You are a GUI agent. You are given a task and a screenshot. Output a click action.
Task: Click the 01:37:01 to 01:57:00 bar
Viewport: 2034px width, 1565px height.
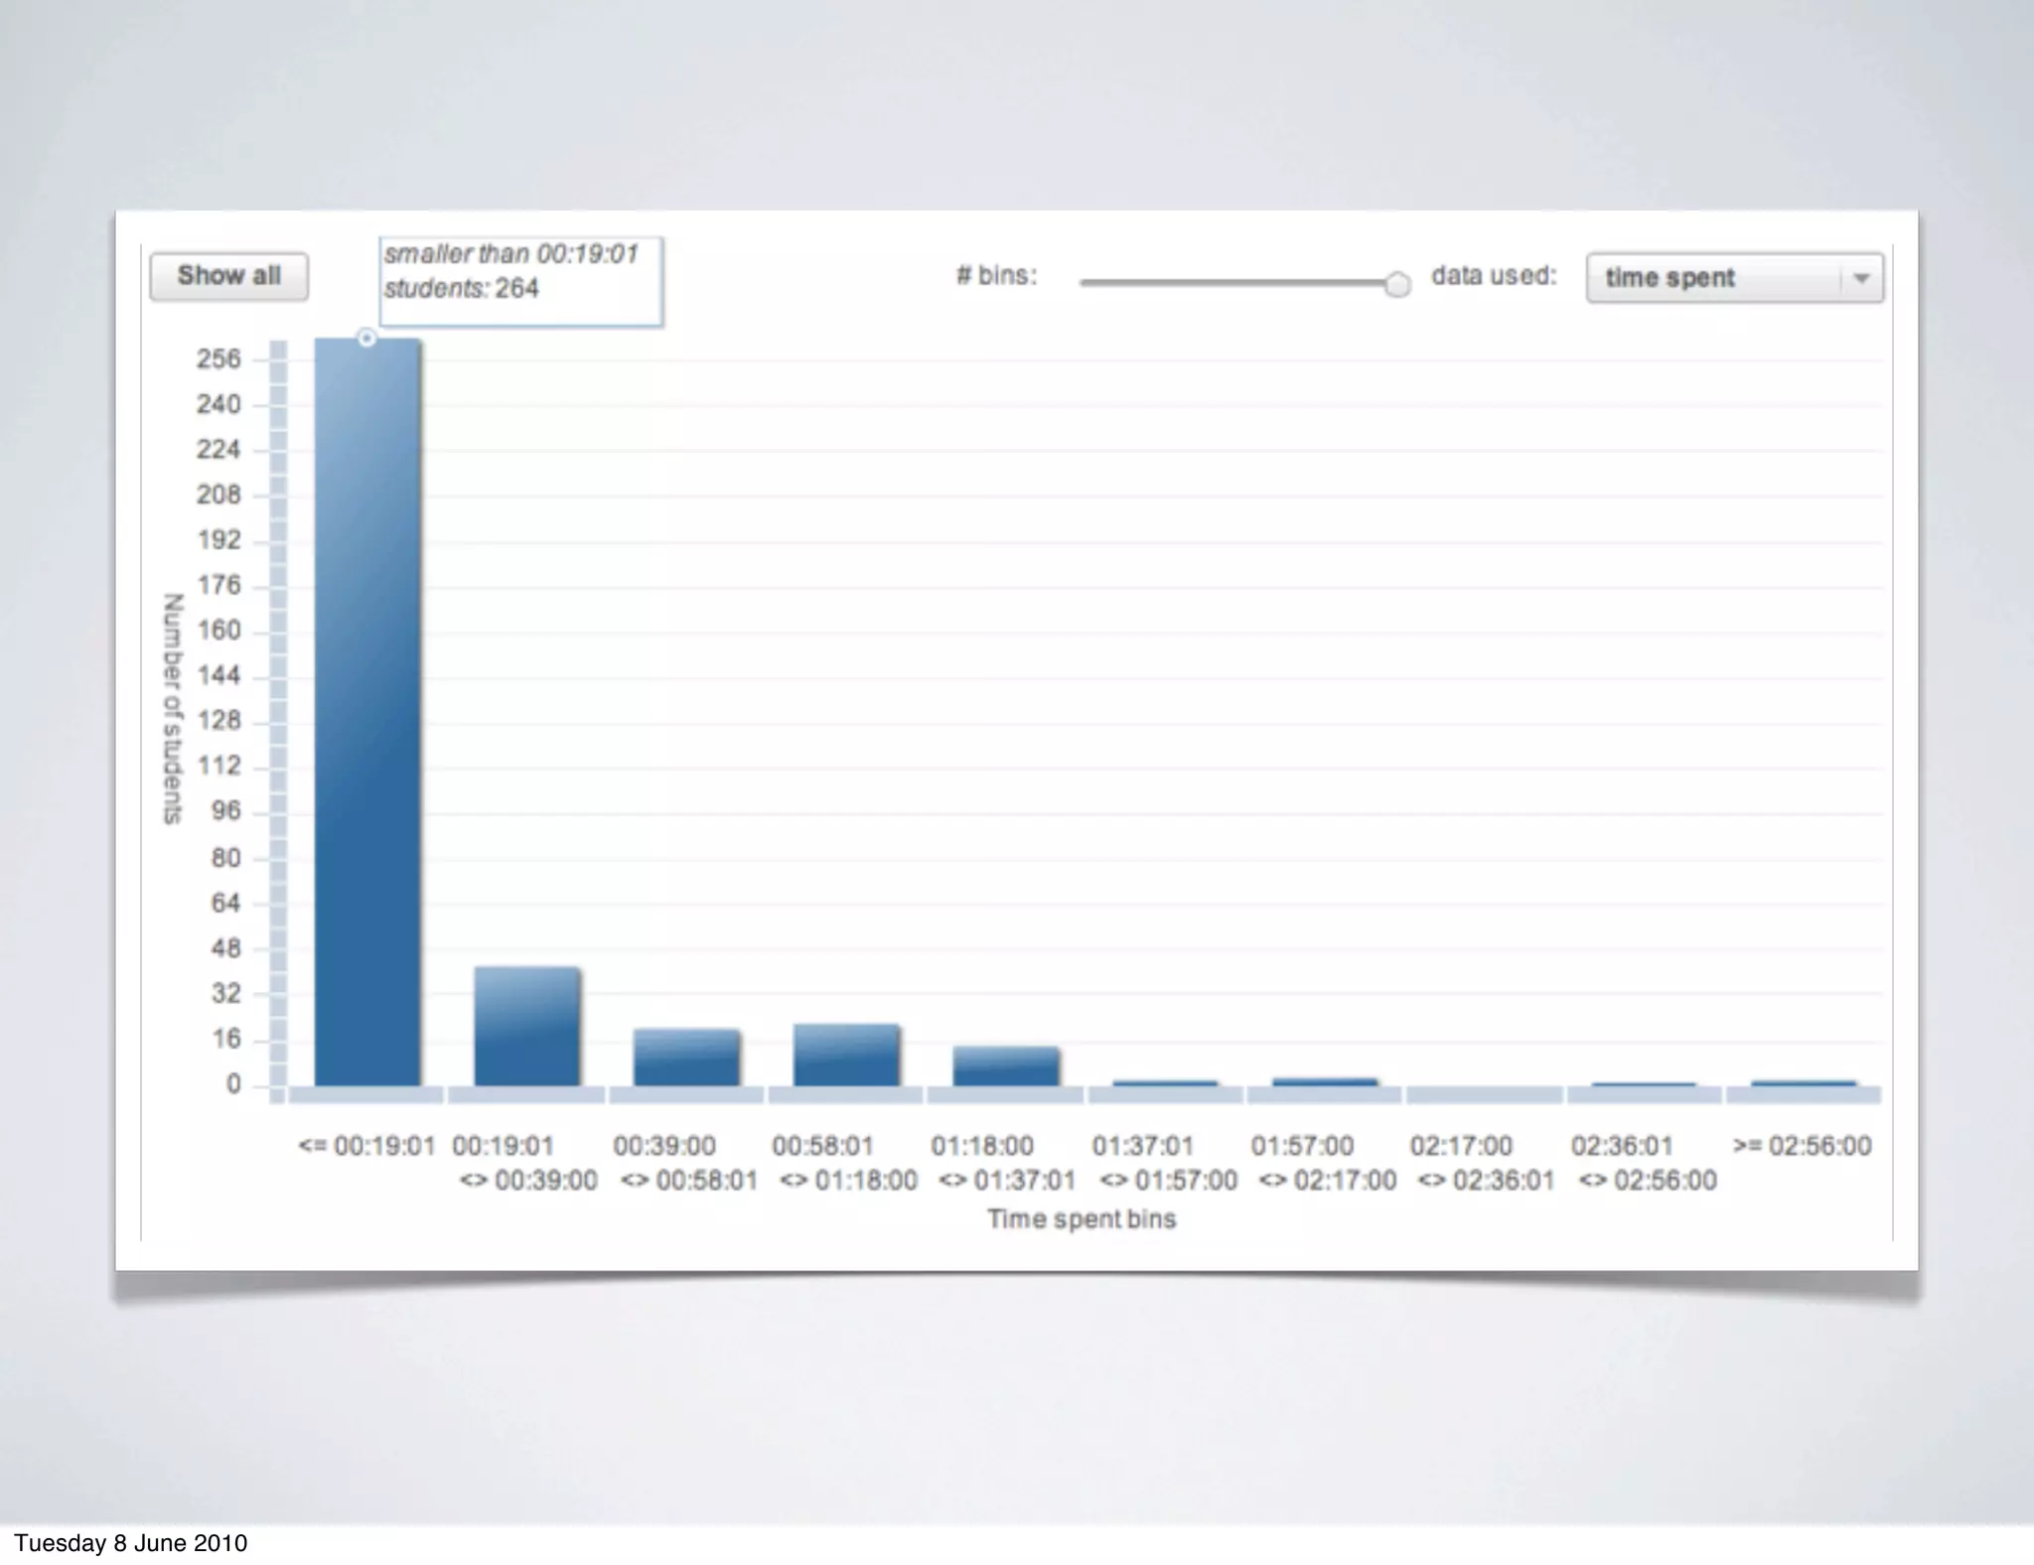1165,1083
